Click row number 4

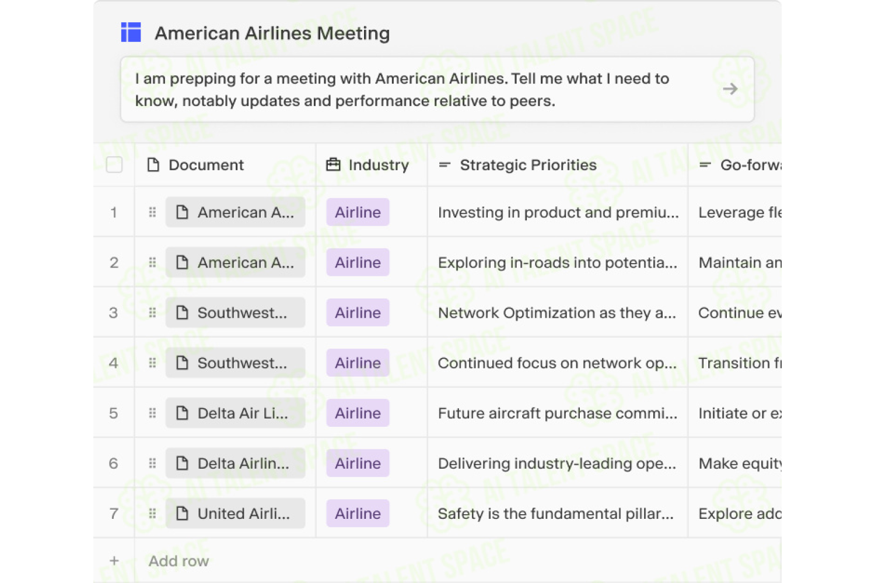click(x=114, y=363)
